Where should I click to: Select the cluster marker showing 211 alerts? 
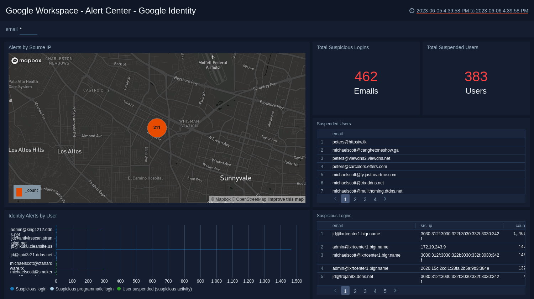point(157,128)
